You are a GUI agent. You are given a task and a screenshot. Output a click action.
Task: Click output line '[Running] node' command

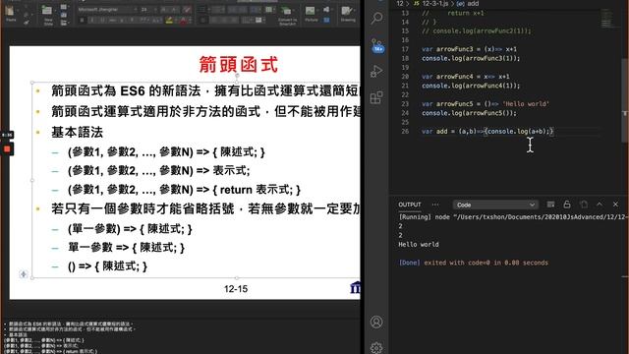pyautogui.click(x=513, y=216)
